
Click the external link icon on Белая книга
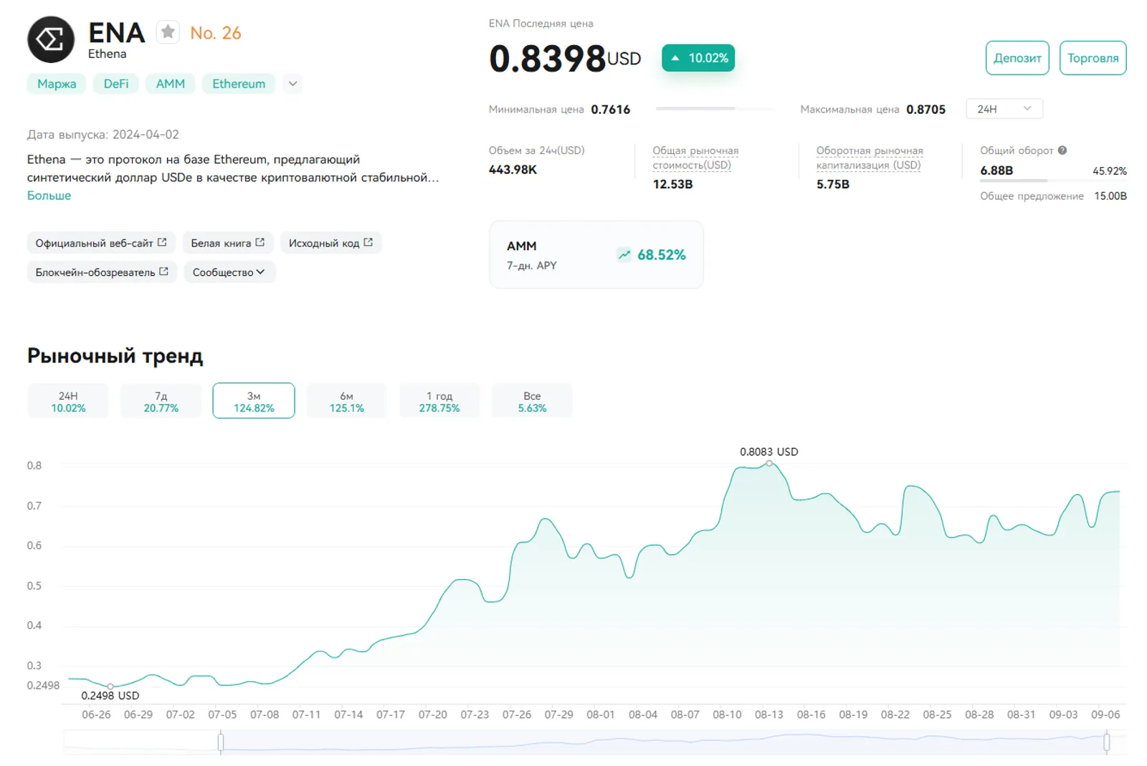tap(260, 242)
